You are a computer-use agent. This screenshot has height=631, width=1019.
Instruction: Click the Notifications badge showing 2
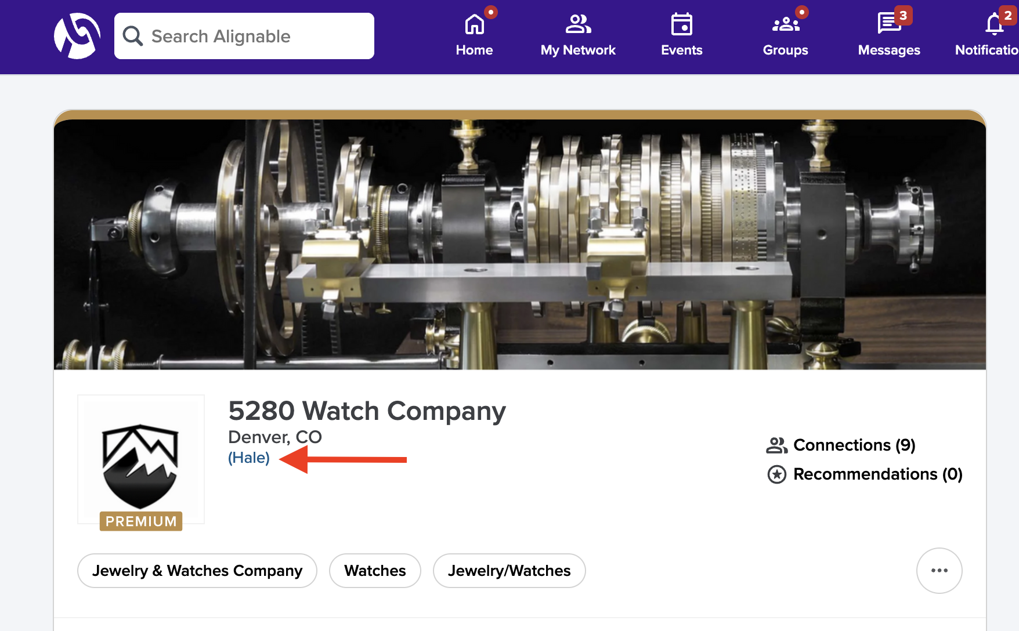[x=1008, y=16]
